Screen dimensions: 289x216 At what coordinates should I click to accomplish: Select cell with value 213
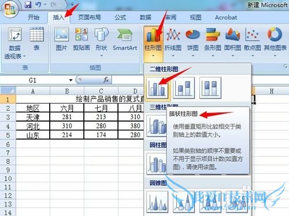pos(101,117)
